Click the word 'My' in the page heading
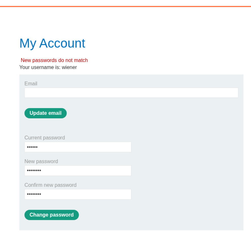This screenshot has height=236, width=251. click(28, 43)
